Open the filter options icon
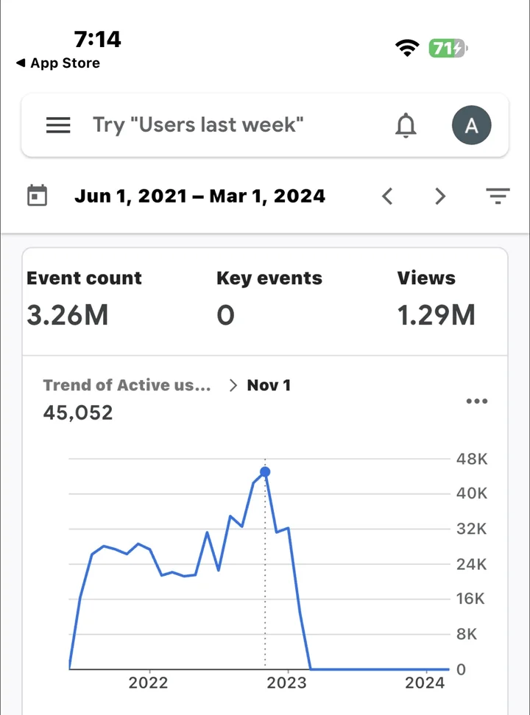Screen dimensions: 530x715 click(x=498, y=196)
